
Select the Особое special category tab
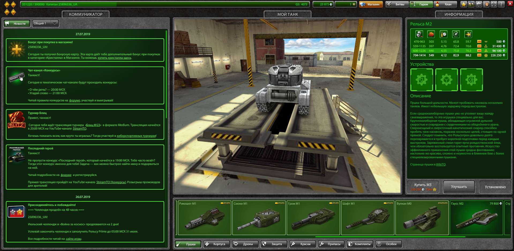(389, 244)
